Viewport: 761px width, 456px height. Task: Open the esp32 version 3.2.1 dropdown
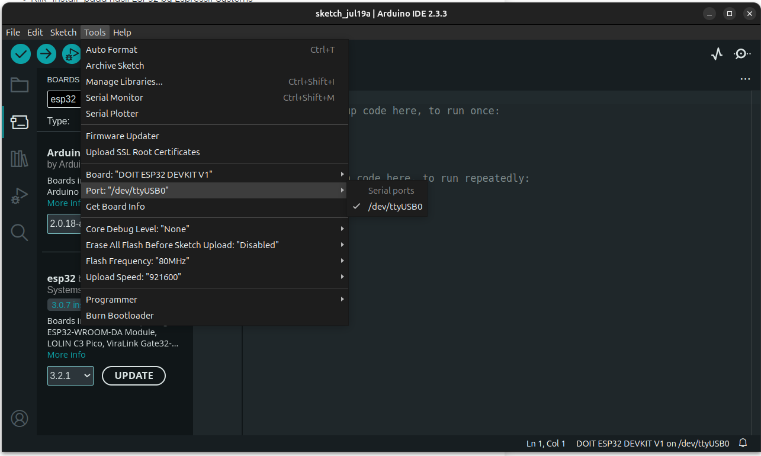(70, 375)
